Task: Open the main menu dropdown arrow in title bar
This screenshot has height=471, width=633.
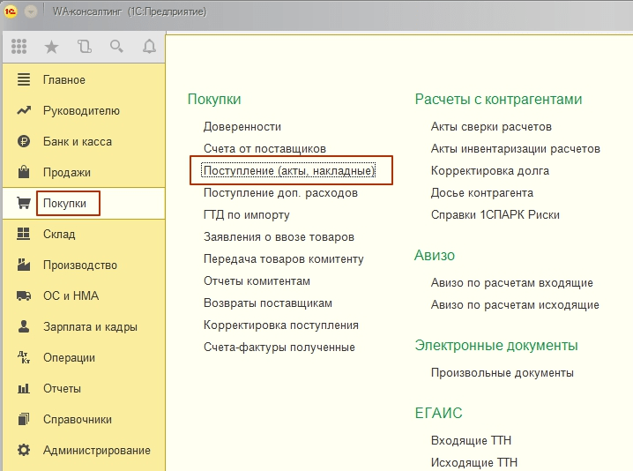Action: tap(31, 13)
